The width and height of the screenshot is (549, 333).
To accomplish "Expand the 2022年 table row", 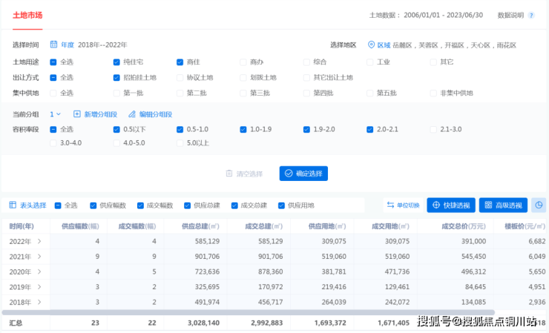I will click(x=39, y=241).
